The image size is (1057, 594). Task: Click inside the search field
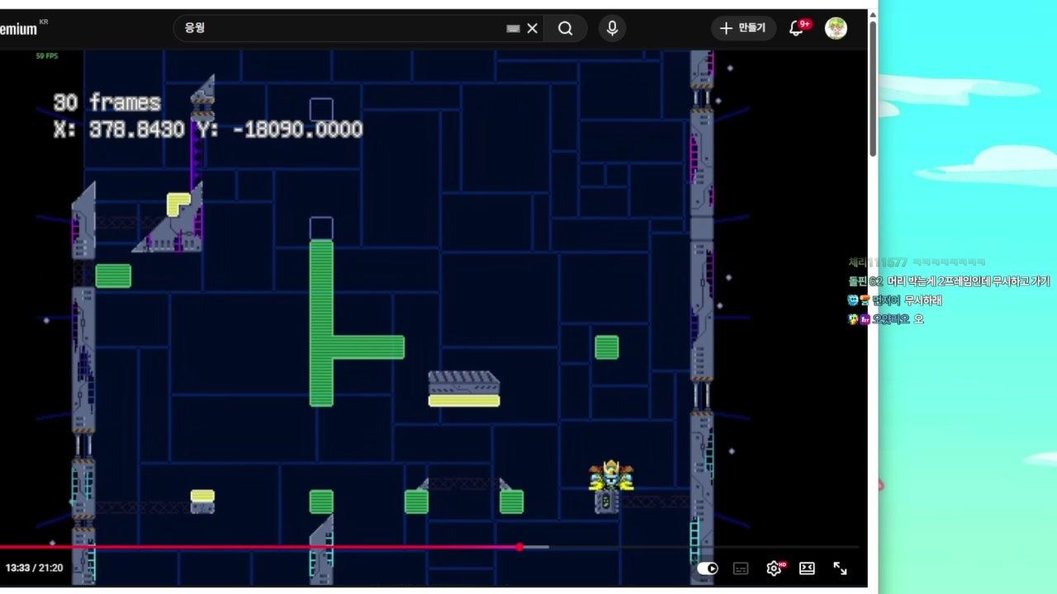click(339, 28)
